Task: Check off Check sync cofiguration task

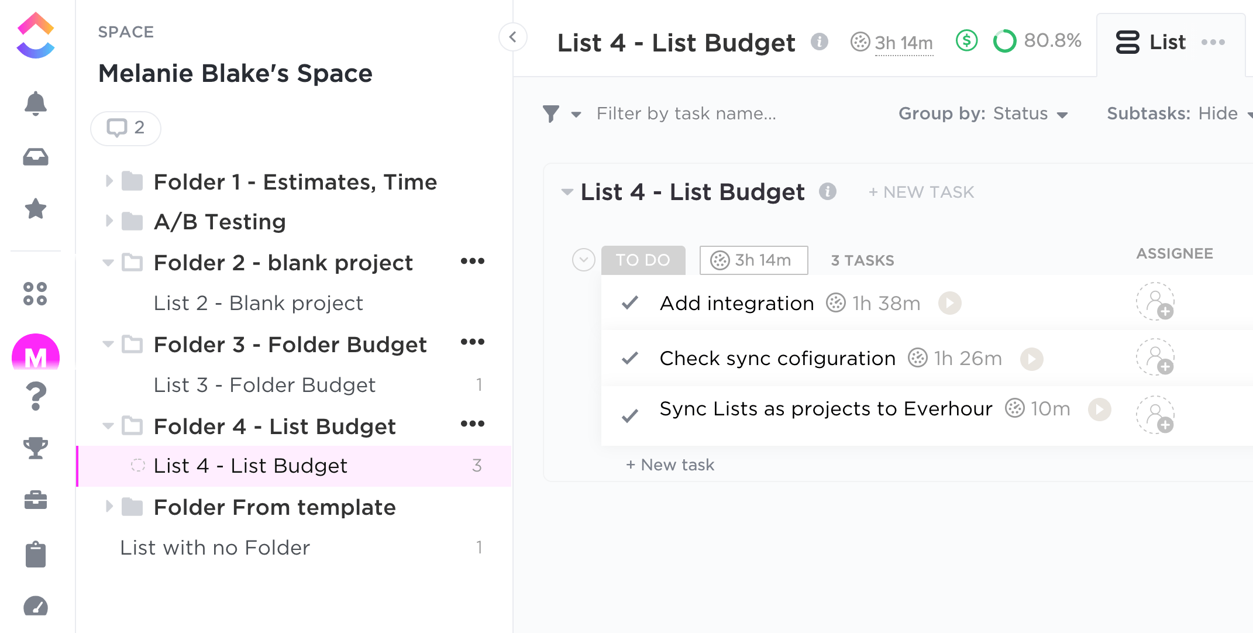Action: (630, 358)
